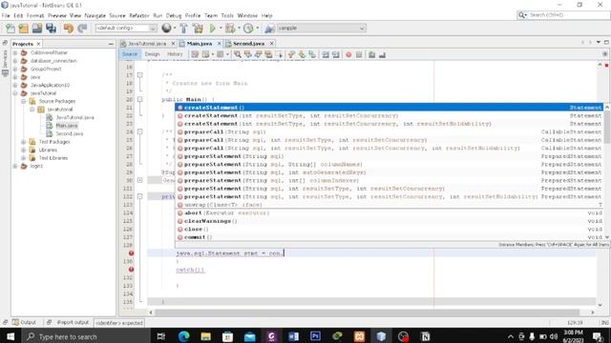611x343 pixels.
Task: Open the Debug menu
Action: coord(174,15)
